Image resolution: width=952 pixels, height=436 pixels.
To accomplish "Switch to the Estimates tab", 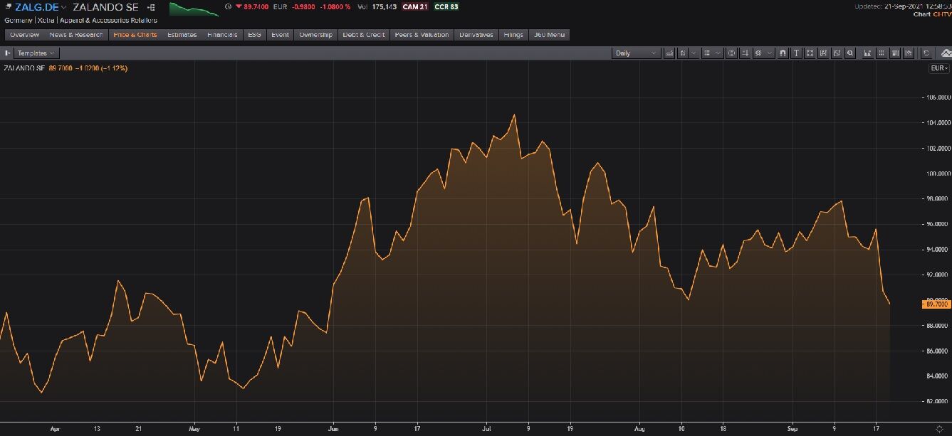I will (x=182, y=35).
